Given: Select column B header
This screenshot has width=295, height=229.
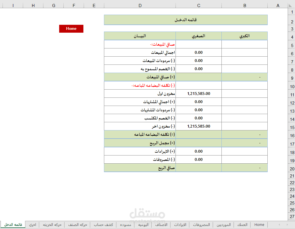Looking at the screenshot, I should coord(245,6).
